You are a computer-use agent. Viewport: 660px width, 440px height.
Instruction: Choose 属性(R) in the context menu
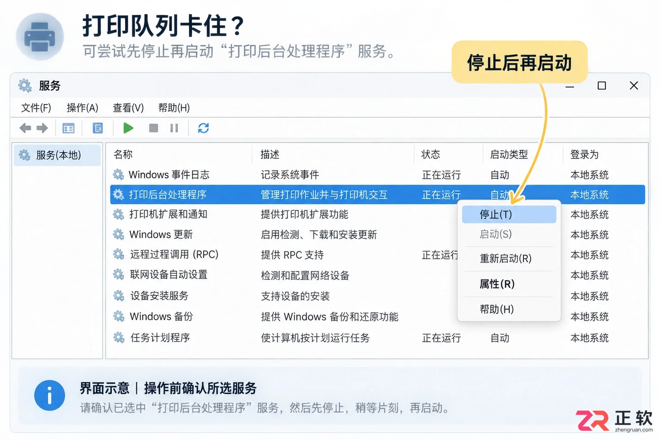509,284
